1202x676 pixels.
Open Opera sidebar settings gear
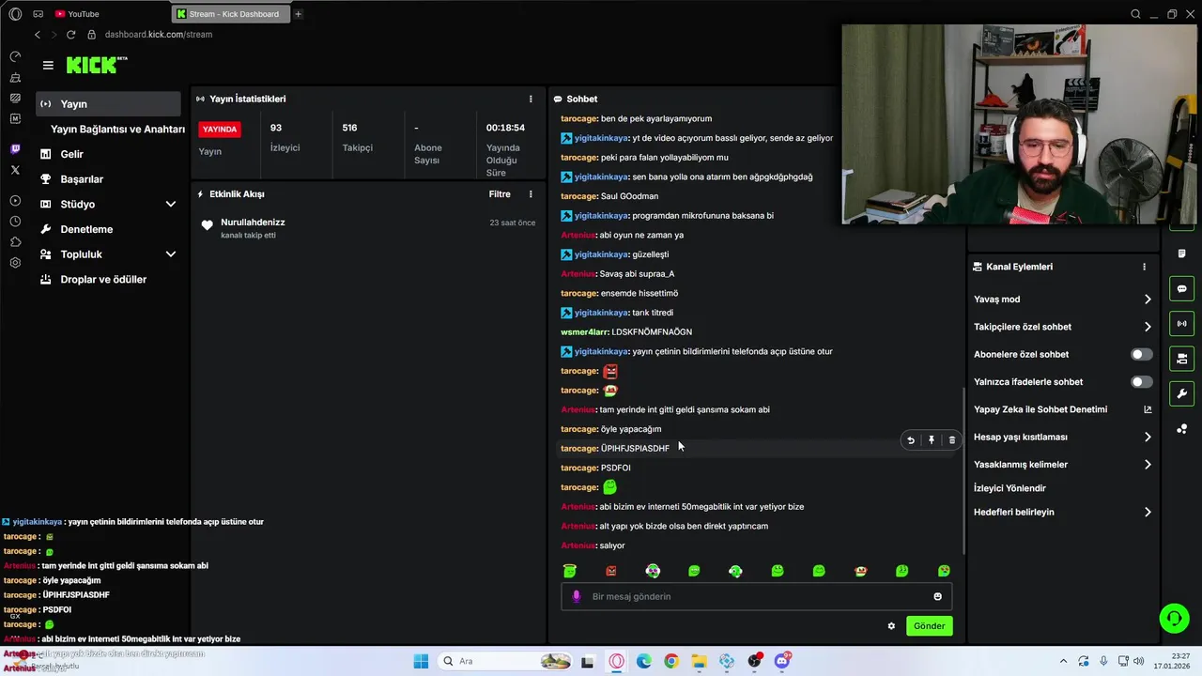click(x=15, y=263)
